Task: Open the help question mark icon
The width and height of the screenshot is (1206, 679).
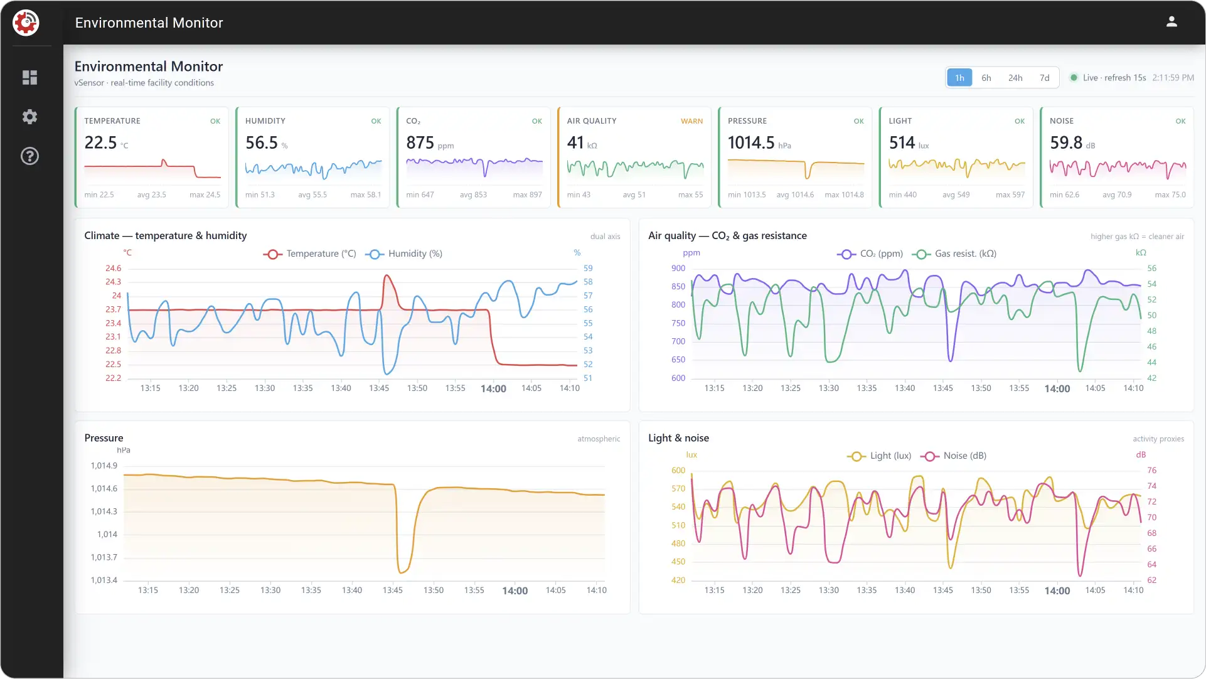Action: click(29, 156)
